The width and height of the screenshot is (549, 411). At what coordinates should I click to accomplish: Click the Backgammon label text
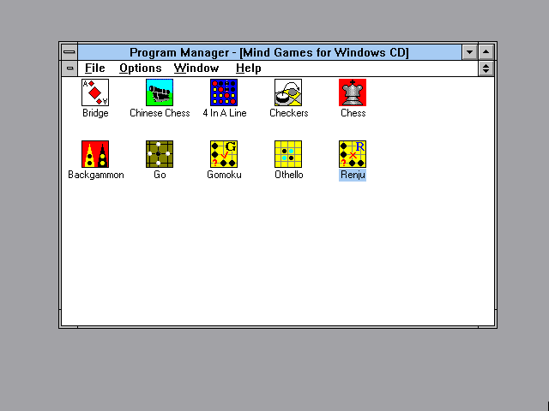pyautogui.click(x=95, y=175)
